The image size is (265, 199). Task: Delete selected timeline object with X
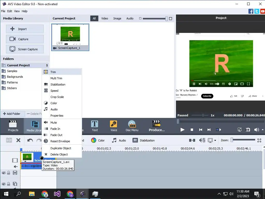[18, 140]
